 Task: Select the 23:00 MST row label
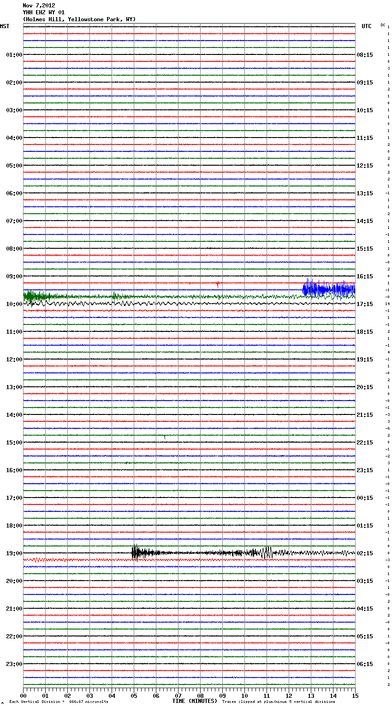tap(14, 664)
